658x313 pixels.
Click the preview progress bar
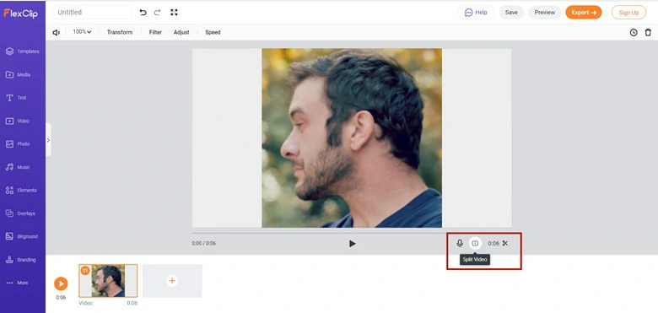click(x=352, y=233)
